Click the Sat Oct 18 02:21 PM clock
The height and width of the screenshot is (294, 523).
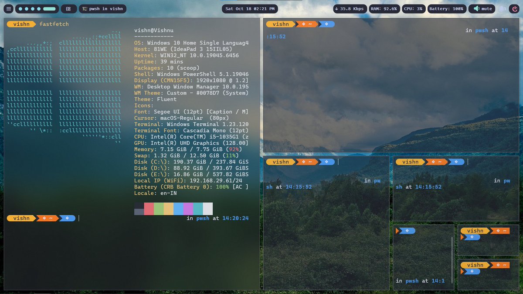tap(250, 9)
